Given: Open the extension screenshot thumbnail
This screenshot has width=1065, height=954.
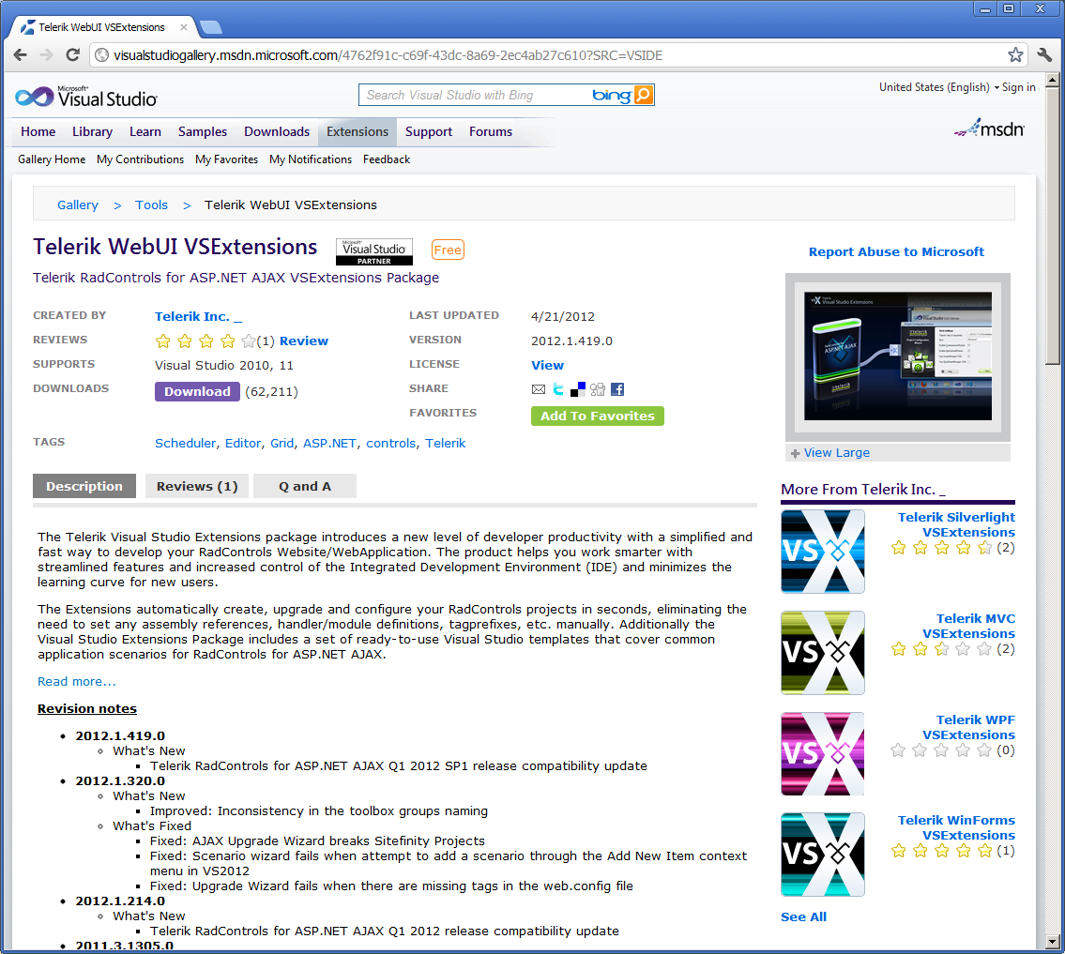Looking at the screenshot, I should [898, 356].
